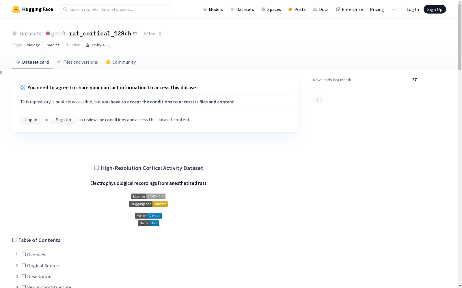This screenshot has width=462, height=288.
Task: Open the Mirror G-Node badge link
Action: point(148,216)
